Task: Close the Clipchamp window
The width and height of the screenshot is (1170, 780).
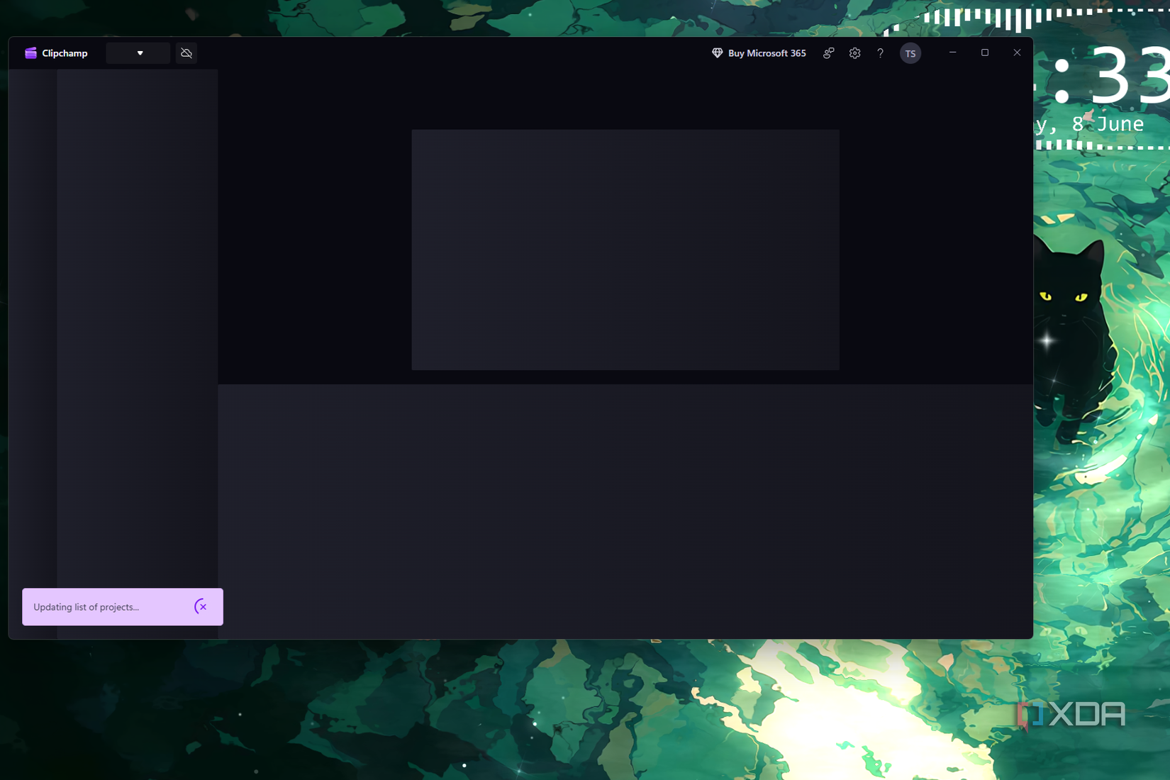Action: (1017, 52)
